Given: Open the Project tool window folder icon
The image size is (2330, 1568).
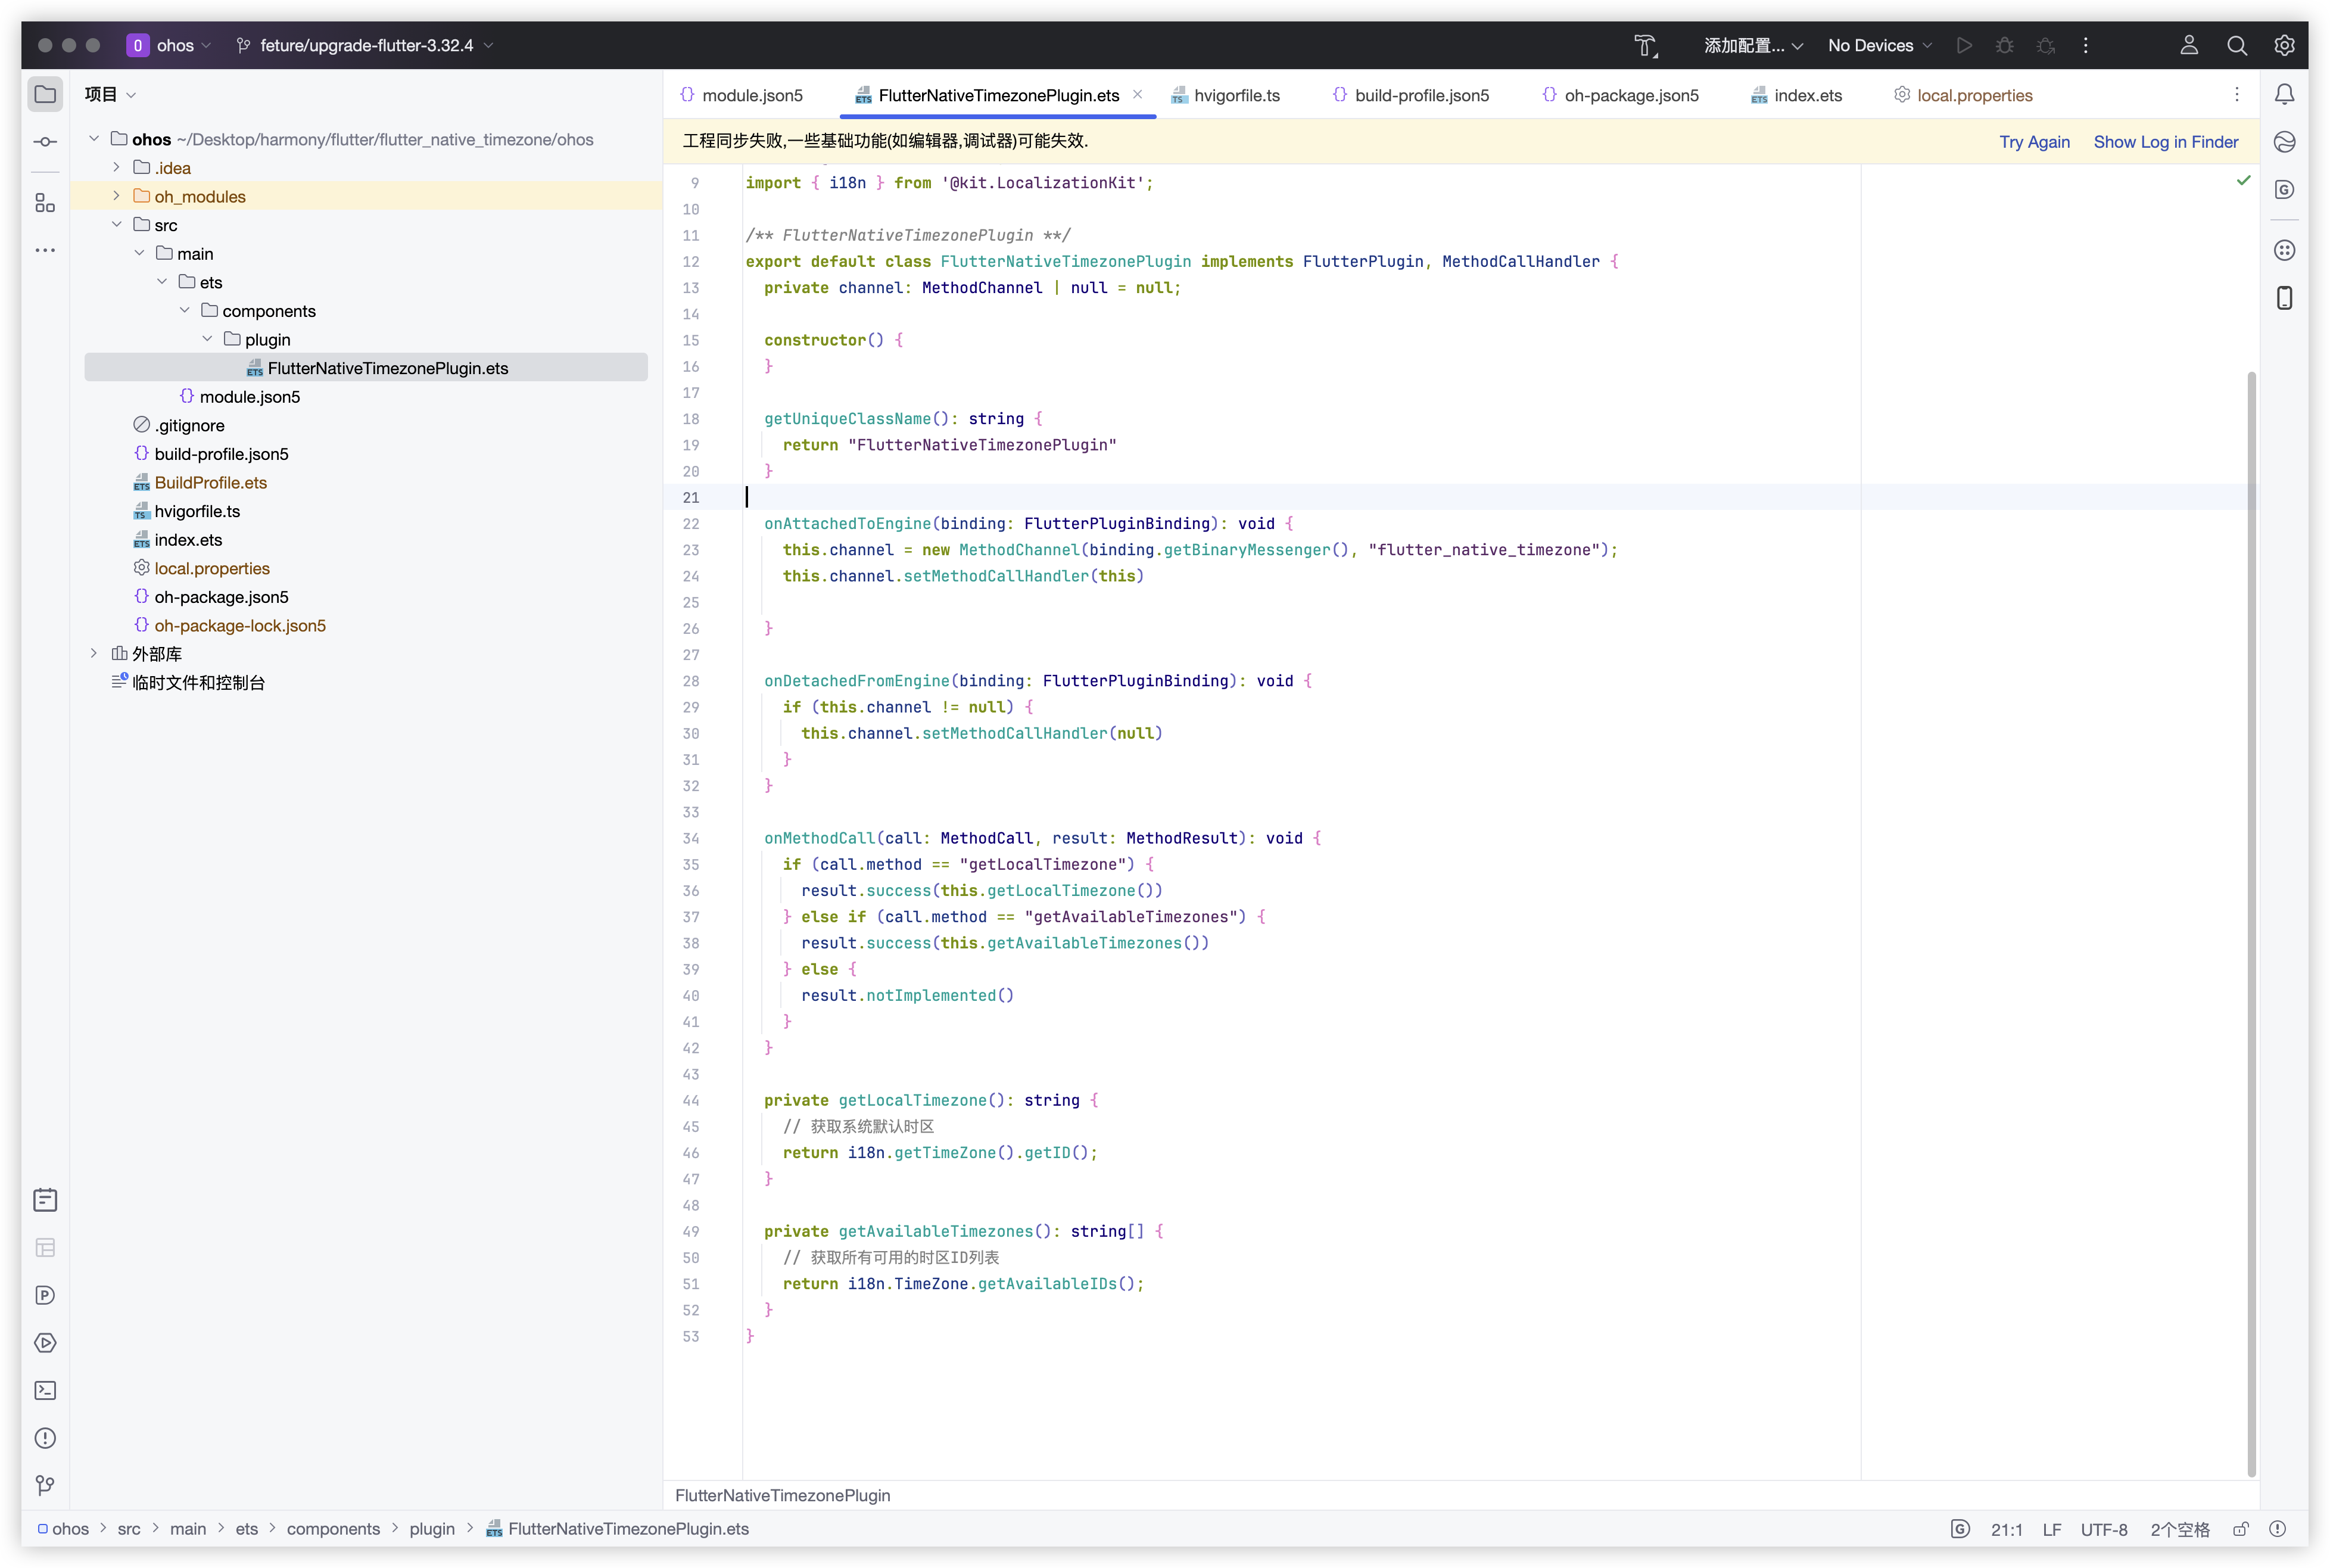Looking at the screenshot, I should pyautogui.click(x=45, y=95).
